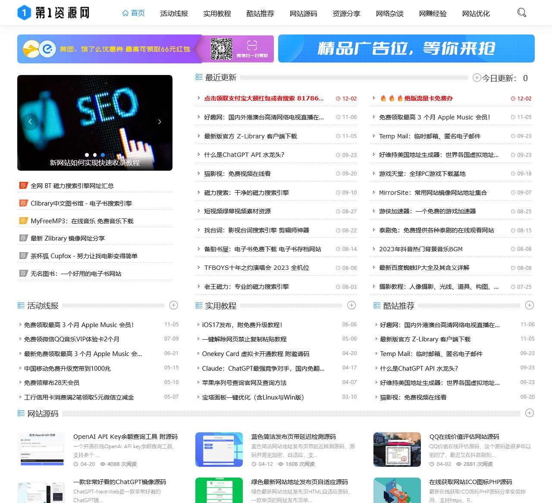Viewport: 552px width, 503px height.
Task: Open the 什么是ChatGPT API 水龙头 article under 最近更新
Action: [x=244, y=155]
